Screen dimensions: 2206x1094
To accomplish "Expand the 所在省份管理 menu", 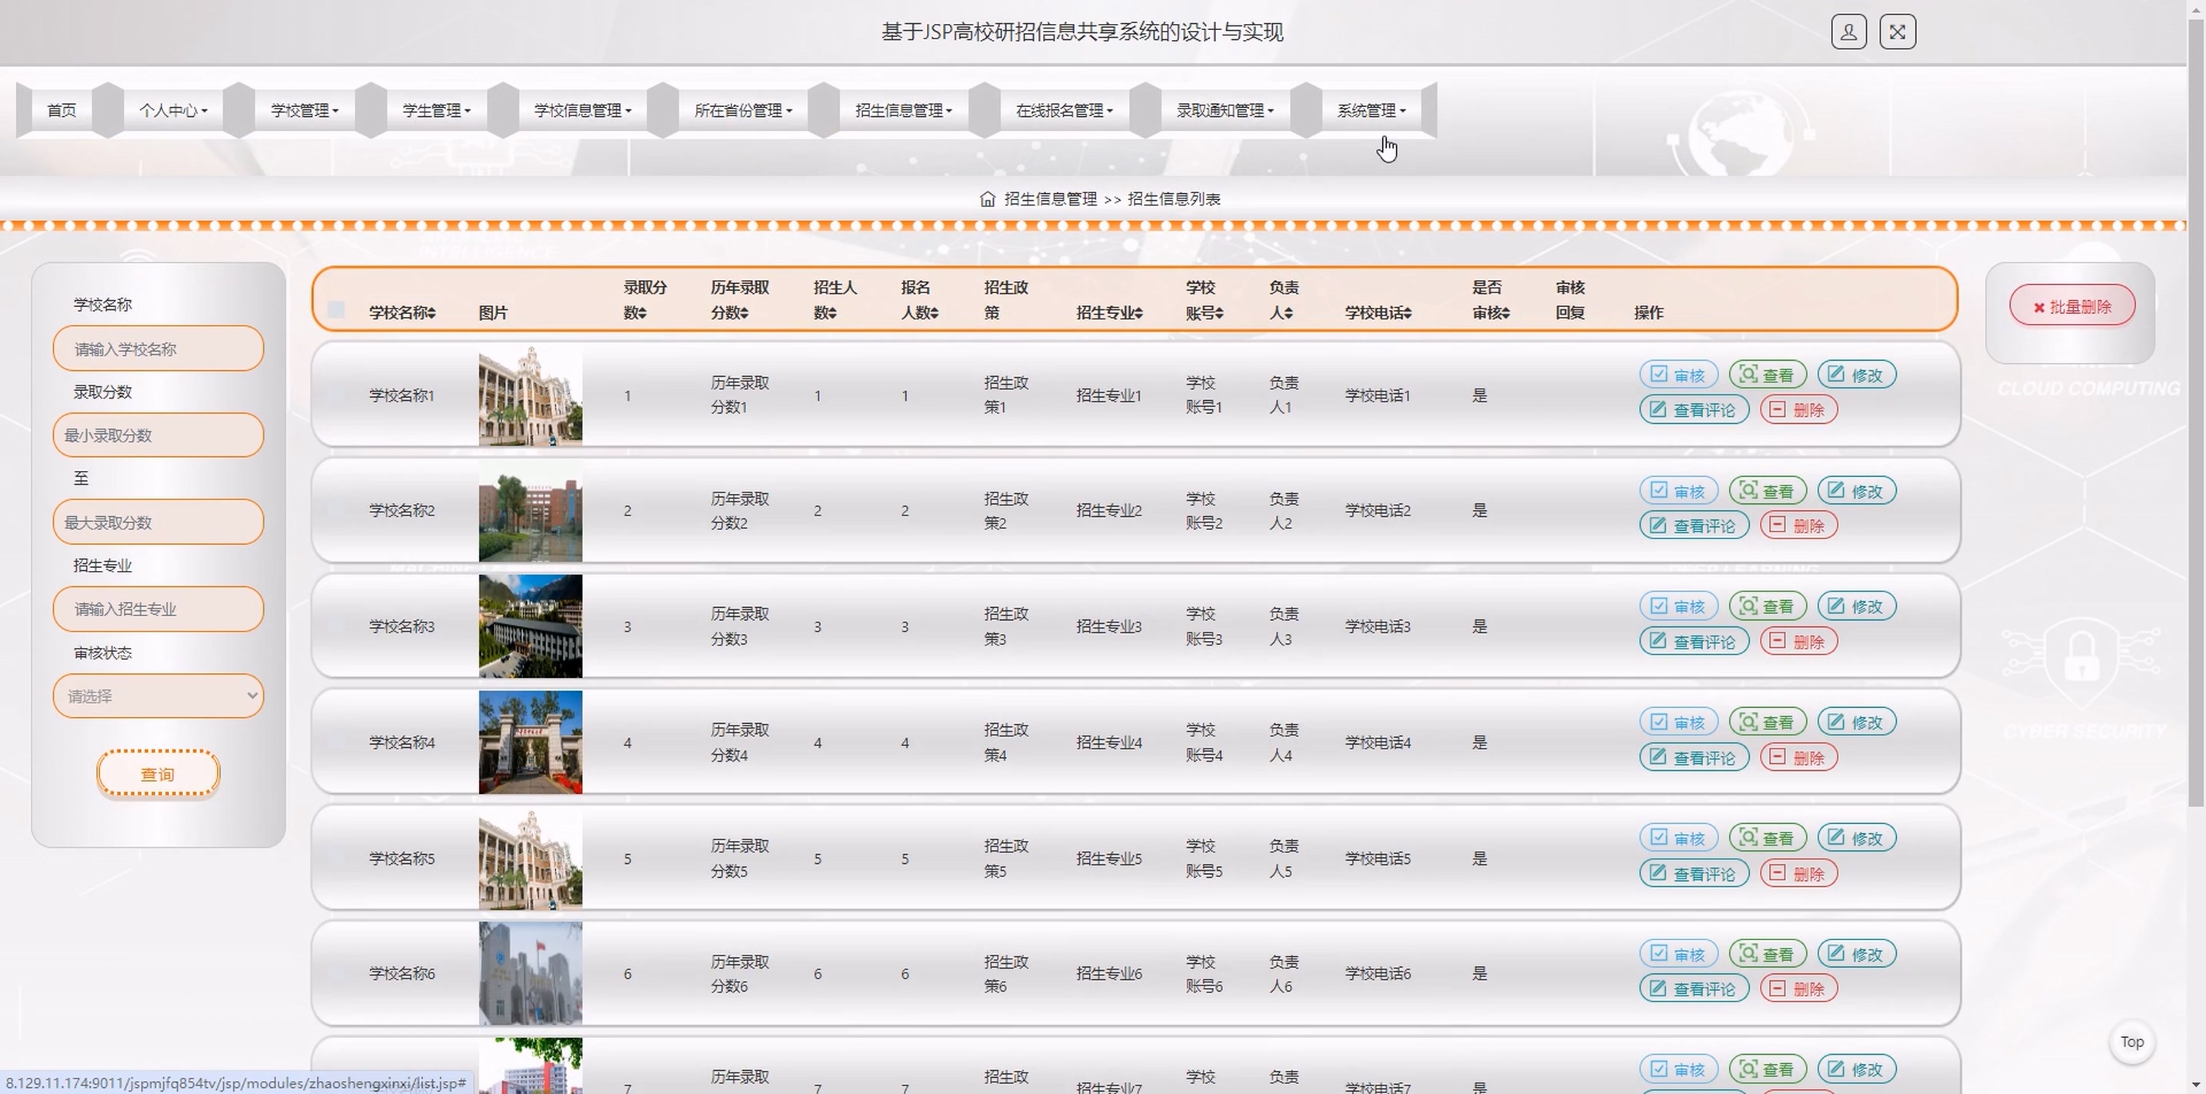I will tap(742, 111).
